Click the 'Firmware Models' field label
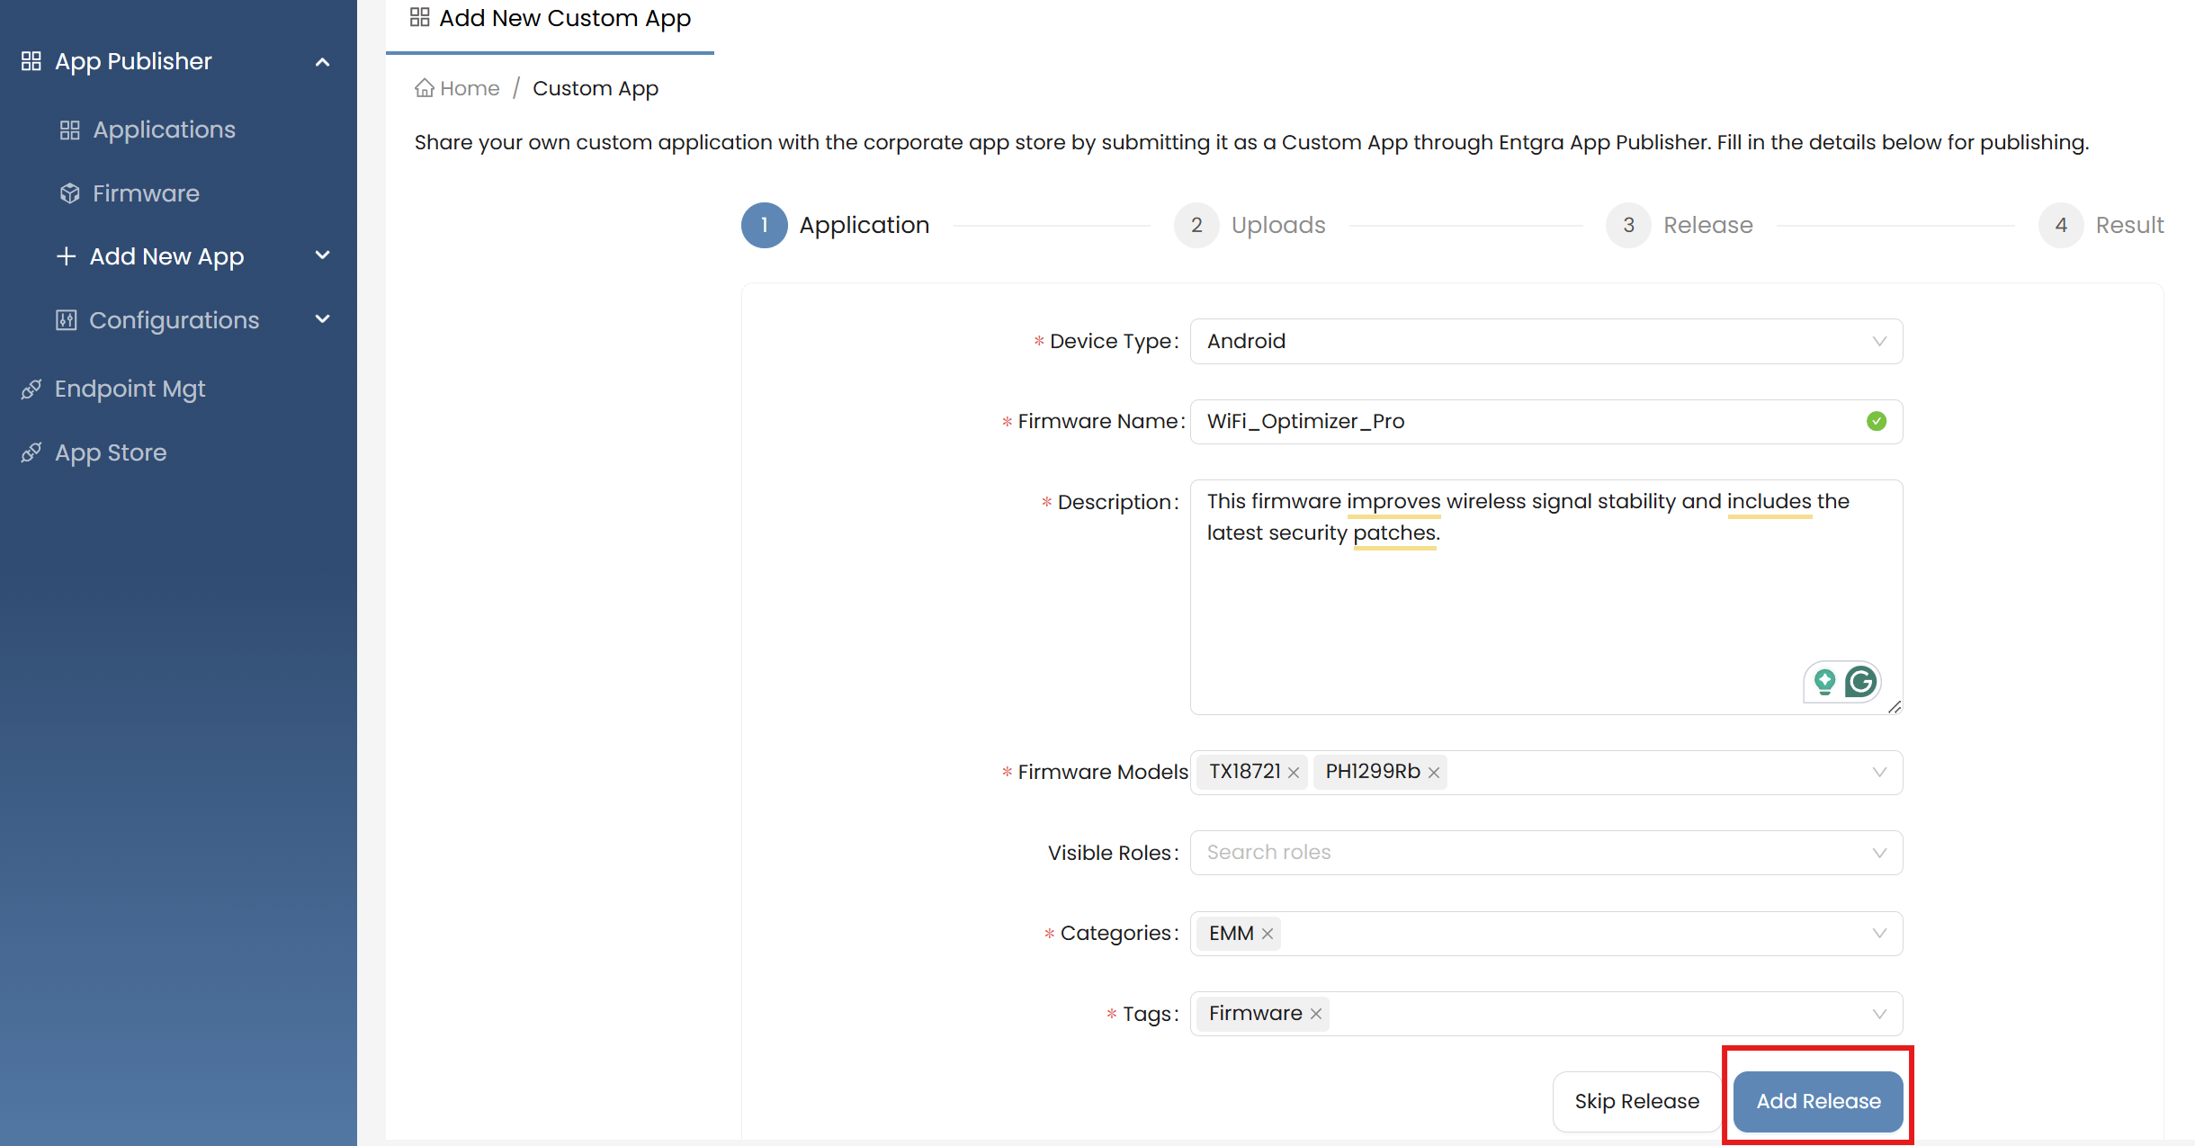 [x=1103, y=772]
